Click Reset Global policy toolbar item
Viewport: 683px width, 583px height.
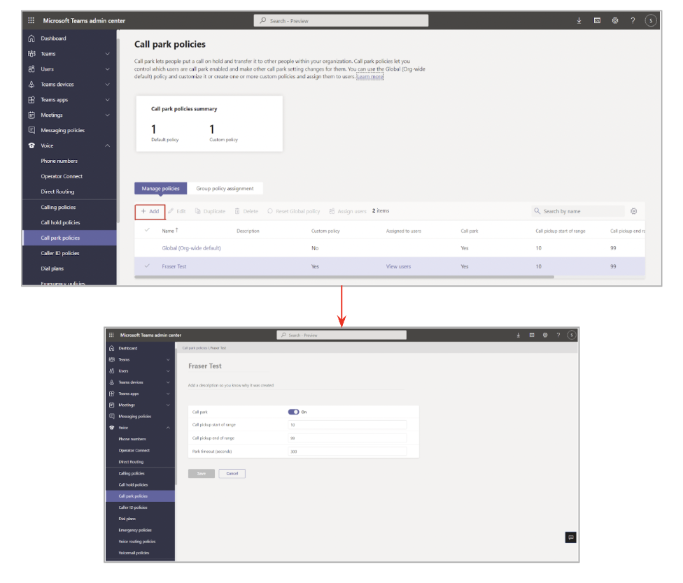tap(294, 211)
